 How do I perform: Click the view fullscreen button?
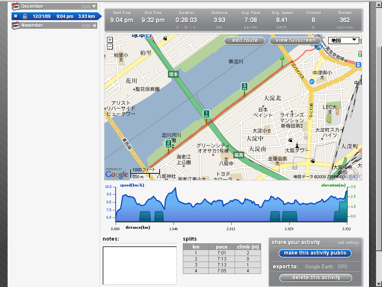[x=295, y=40]
